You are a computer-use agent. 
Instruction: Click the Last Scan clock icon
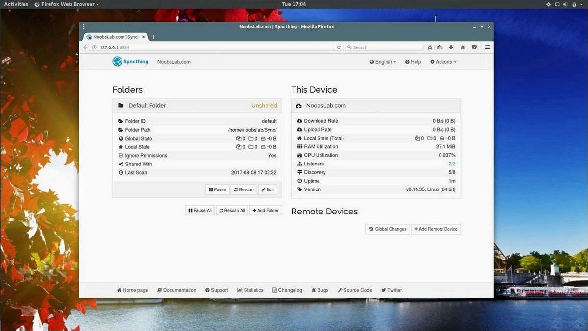click(121, 173)
